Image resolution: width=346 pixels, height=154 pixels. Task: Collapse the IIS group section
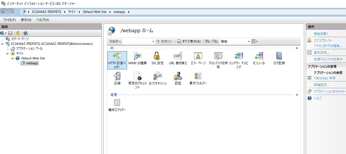coord(297,48)
